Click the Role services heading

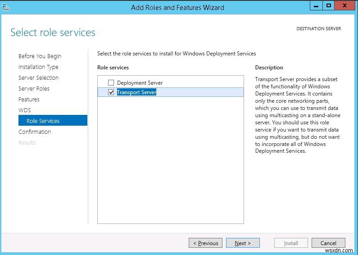113,68
